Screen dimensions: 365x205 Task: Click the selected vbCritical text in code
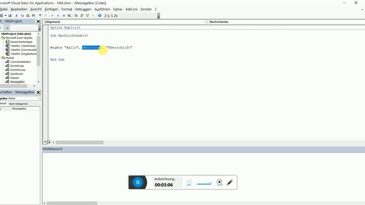pos(91,47)
